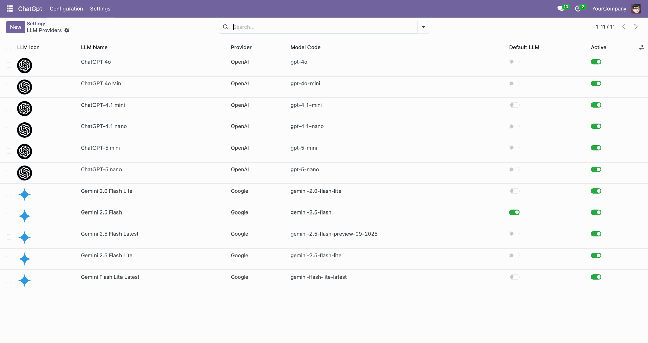Viewport: 648px width, 343px height.
Task: Click the Gemini icon for Gemini 2.5 Flash Lite
Action: 25,259
